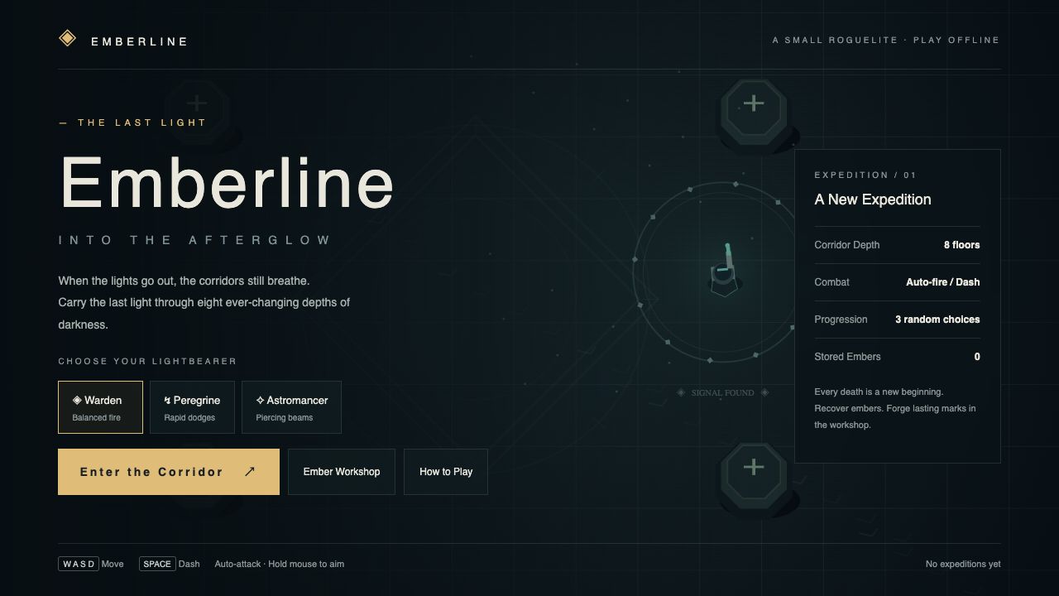Click the 'Auto-attack · Hold mouse to aim' hint

tap(280, 564)
